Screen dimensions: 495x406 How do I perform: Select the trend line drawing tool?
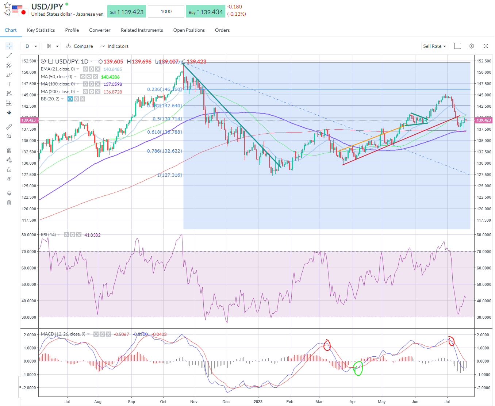(9, 55)
